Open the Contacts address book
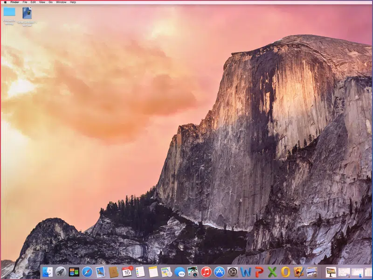373x280 pixels. pyautogui.click(x=113, y=272)
